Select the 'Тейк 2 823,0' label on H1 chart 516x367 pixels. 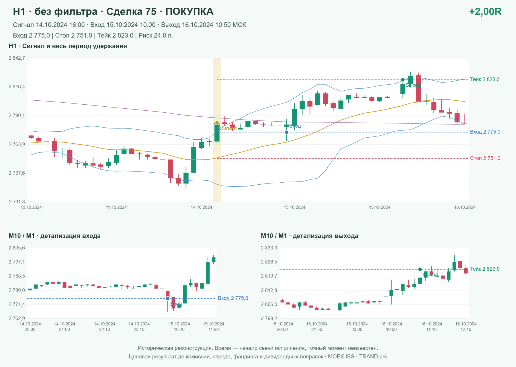[x=485, y=79]
